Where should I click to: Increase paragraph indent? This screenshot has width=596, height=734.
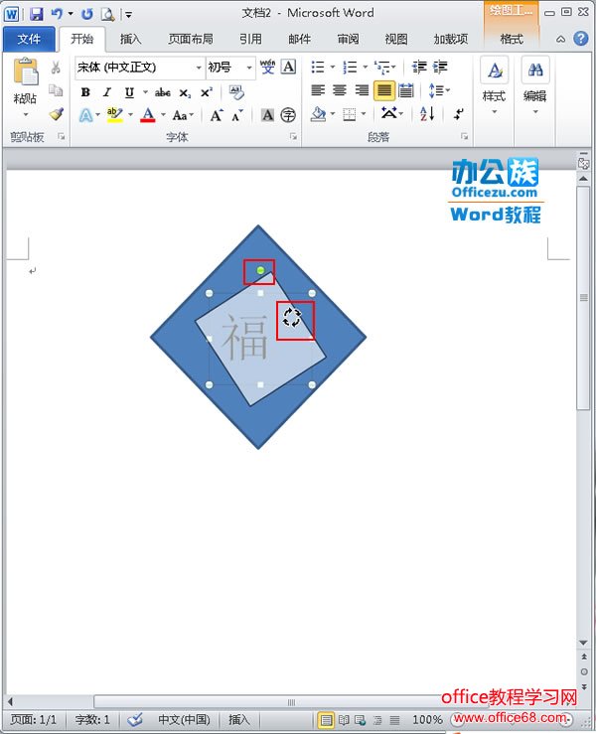click(x=440, y=68)
